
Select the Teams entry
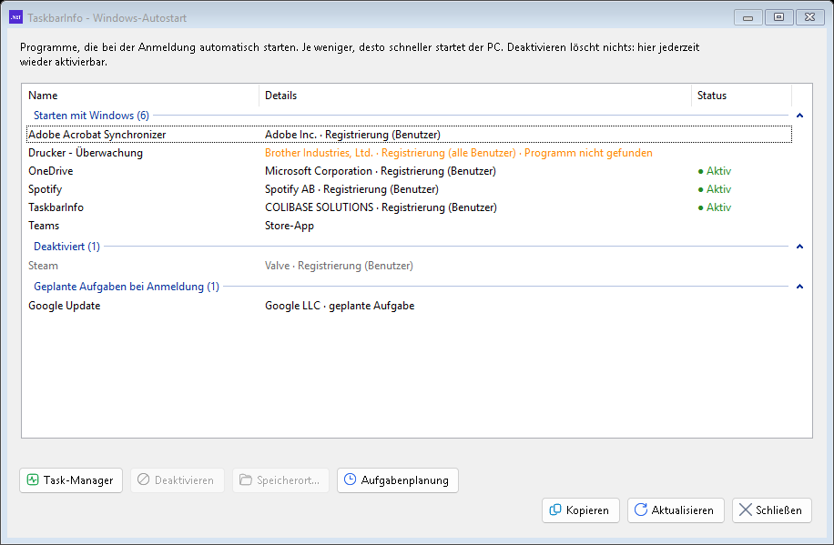coord(409,225)
